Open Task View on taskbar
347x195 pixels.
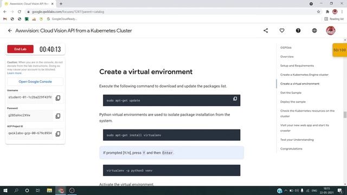(x=38, y=190)
